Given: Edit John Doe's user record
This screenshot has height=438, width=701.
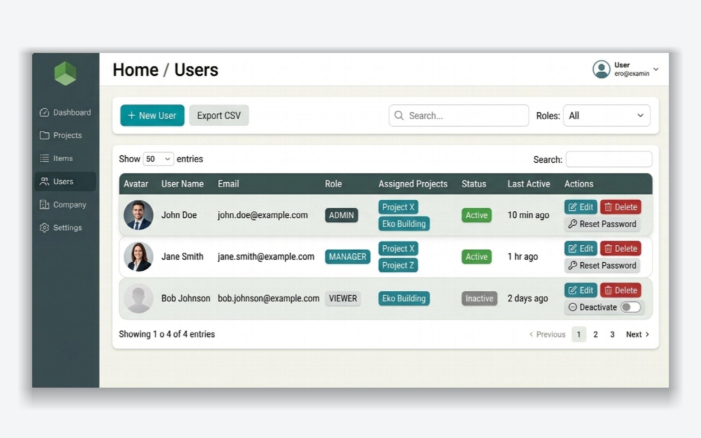Looking at the screenshot, I should (581, 207).
